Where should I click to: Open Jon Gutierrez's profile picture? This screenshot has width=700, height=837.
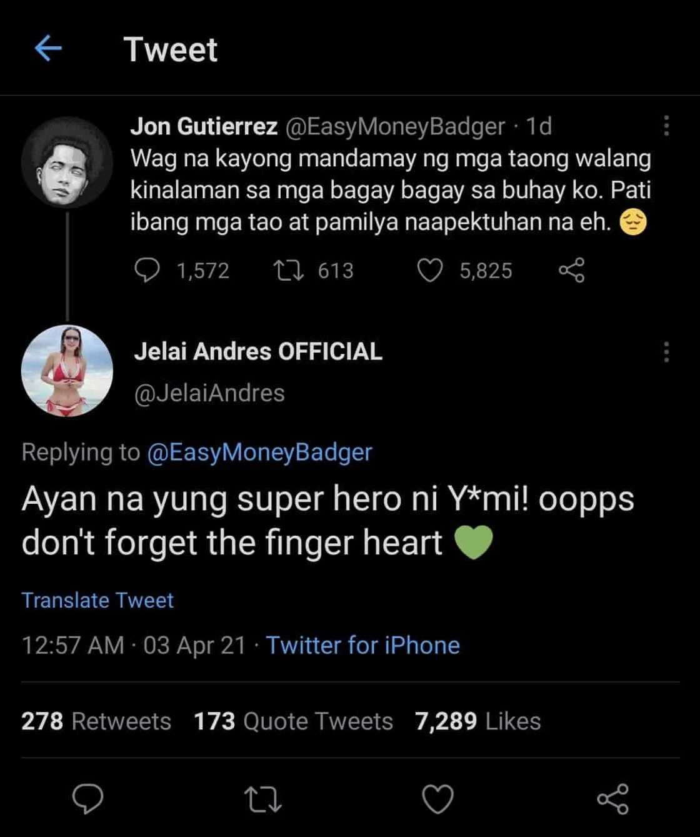coord(67,163)
